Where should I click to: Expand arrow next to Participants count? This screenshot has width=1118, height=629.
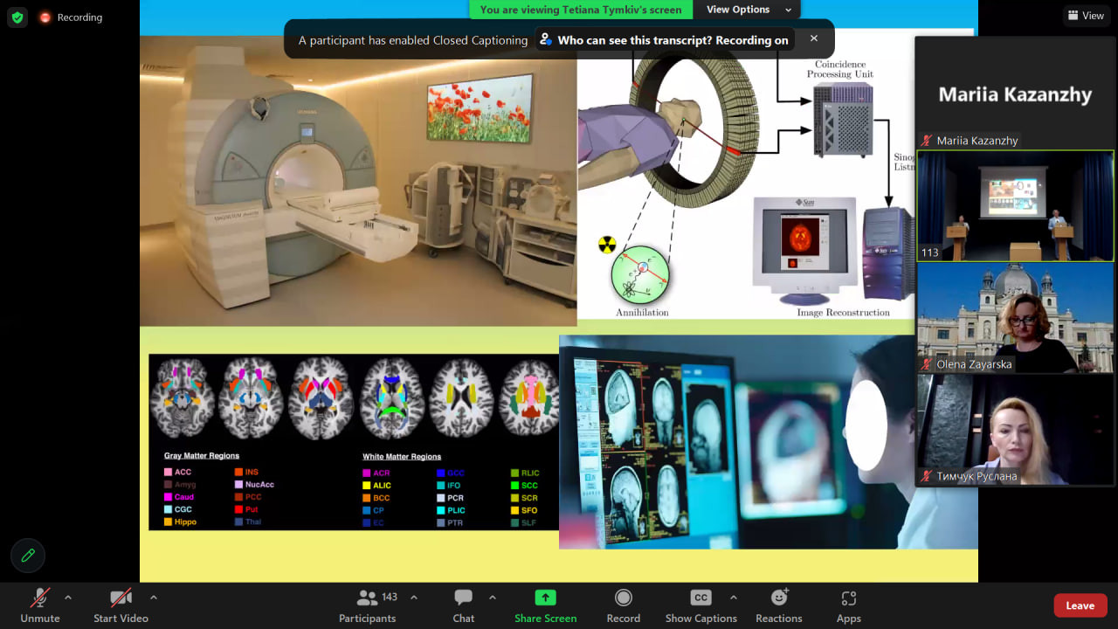tap(414, 598)
